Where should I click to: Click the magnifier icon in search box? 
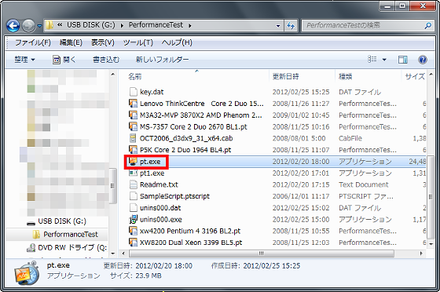(428, 25)
